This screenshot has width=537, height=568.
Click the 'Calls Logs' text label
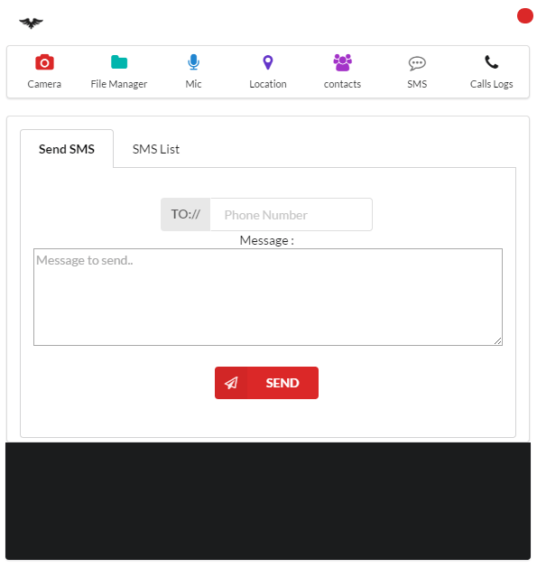coord(492,84)
